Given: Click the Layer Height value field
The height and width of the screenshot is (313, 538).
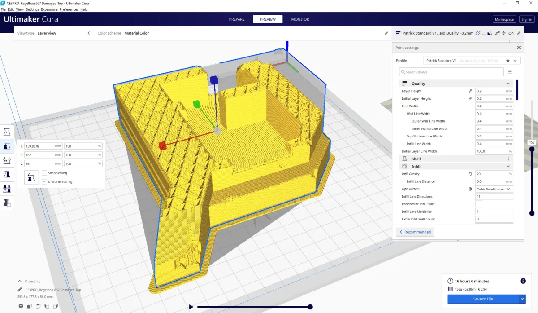Looking at the screenshot, I should (x=494, y=91).
